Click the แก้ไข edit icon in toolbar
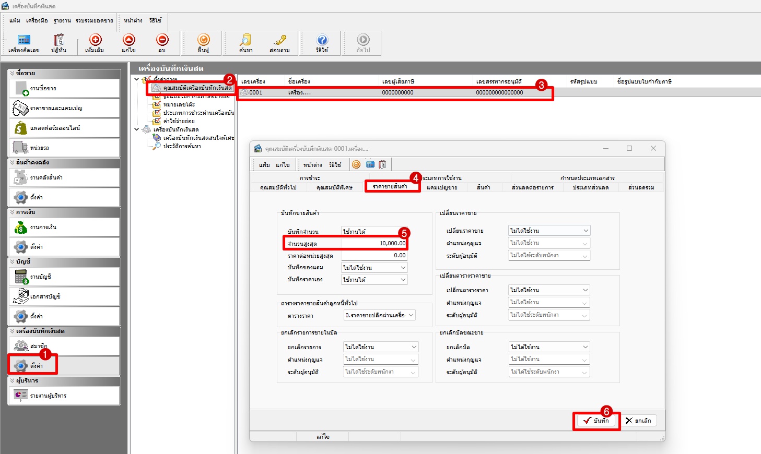Image resolution: width=761 pixels, height=454 pixels. (128, 41)
